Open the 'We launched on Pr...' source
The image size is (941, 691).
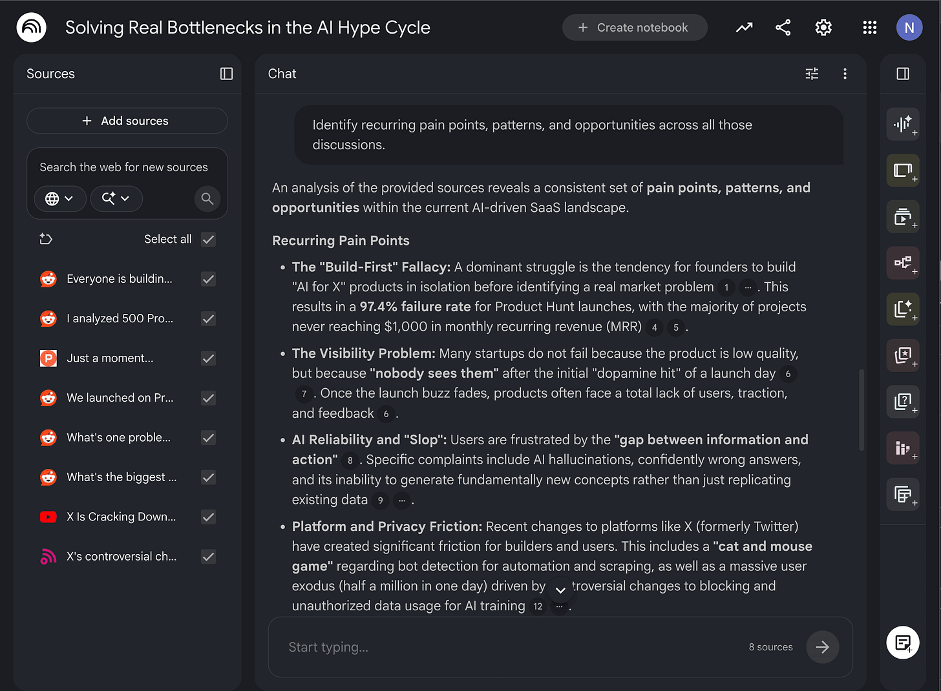120,398
